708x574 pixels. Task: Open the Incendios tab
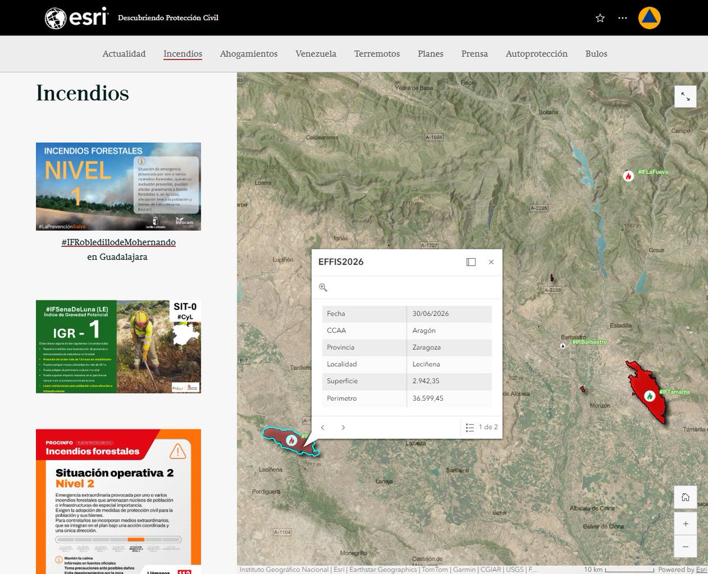183,54
